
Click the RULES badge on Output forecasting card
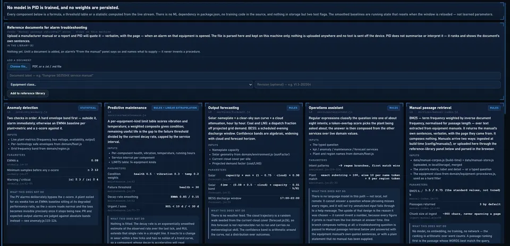[293, 108]
